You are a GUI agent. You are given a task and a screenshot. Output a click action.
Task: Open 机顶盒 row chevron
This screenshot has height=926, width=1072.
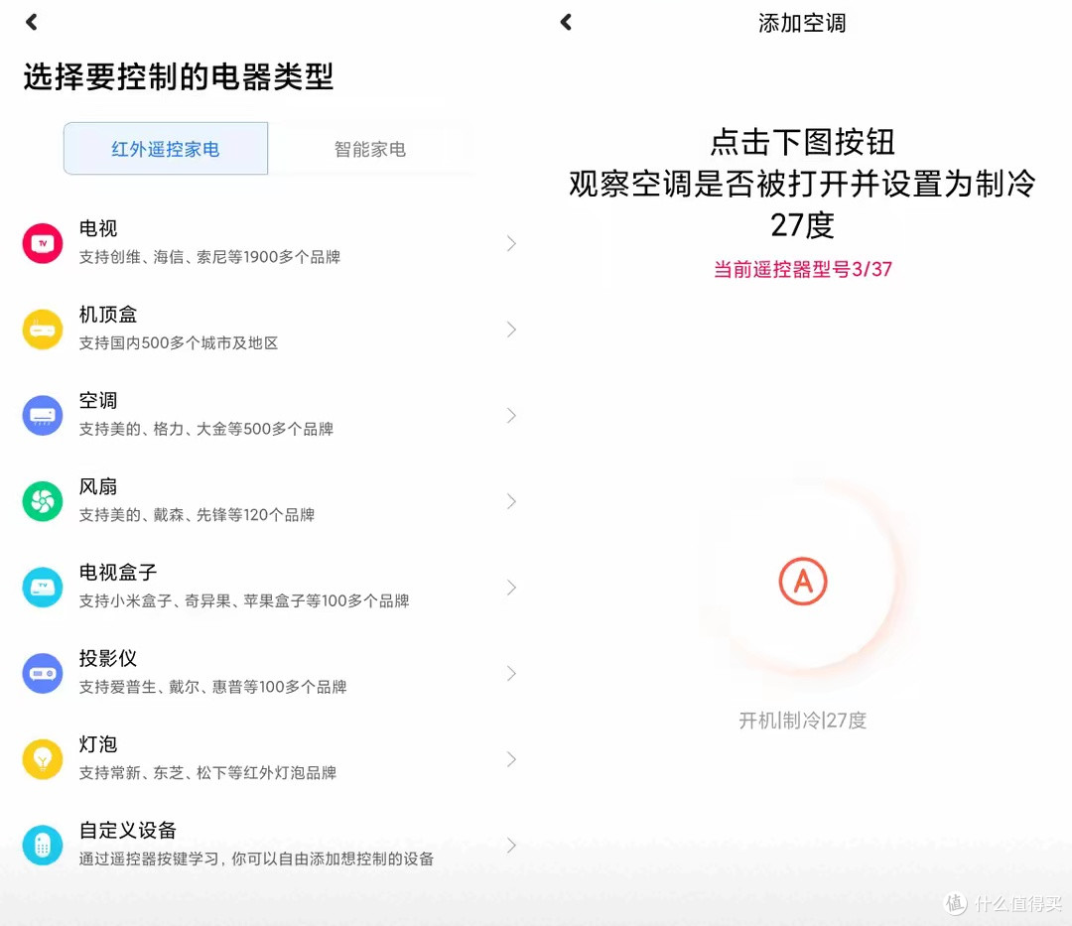(511, 330)
